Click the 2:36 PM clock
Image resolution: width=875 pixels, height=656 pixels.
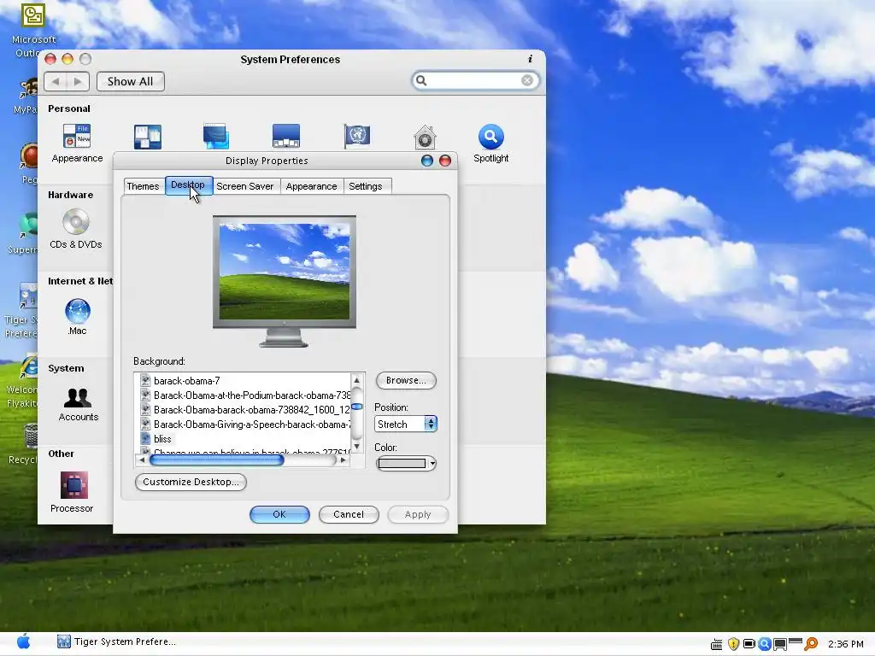coord(845,644)
